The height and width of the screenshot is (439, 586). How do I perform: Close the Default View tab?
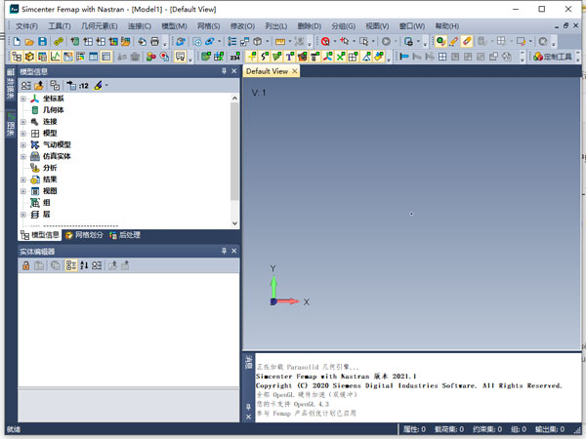coord(295,71)
